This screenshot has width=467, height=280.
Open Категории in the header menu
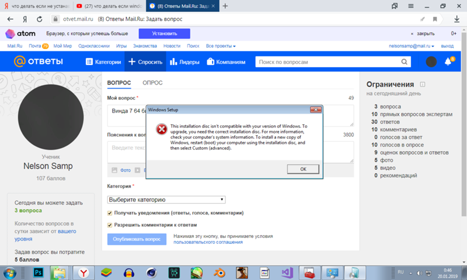103,62
